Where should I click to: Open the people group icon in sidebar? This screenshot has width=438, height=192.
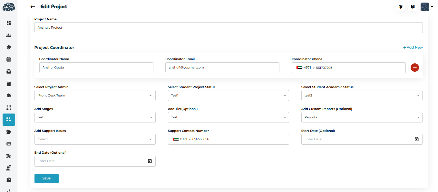point(9,35)
